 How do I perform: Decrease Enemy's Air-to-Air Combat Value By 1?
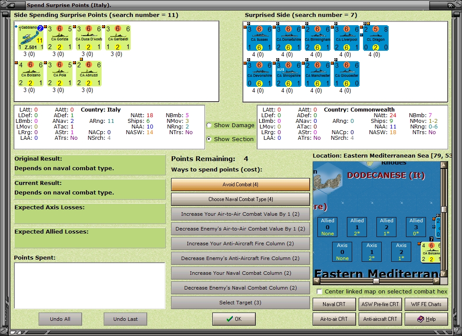click(241, 229)
